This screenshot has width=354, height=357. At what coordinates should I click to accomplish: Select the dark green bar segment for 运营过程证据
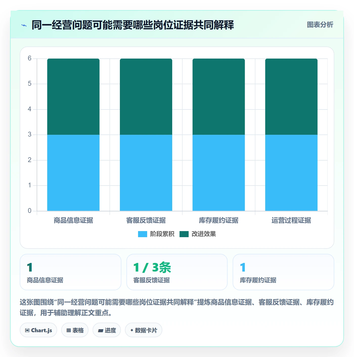pos(291,97)
